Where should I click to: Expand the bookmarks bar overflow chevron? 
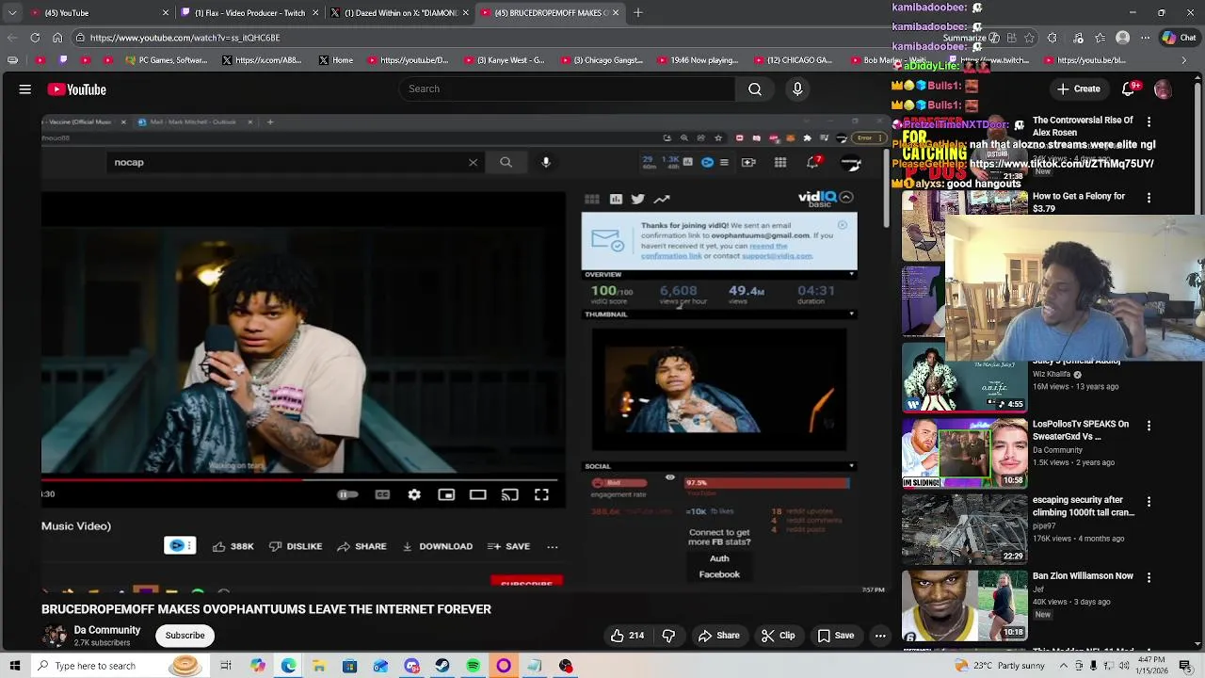[1184, 60]
